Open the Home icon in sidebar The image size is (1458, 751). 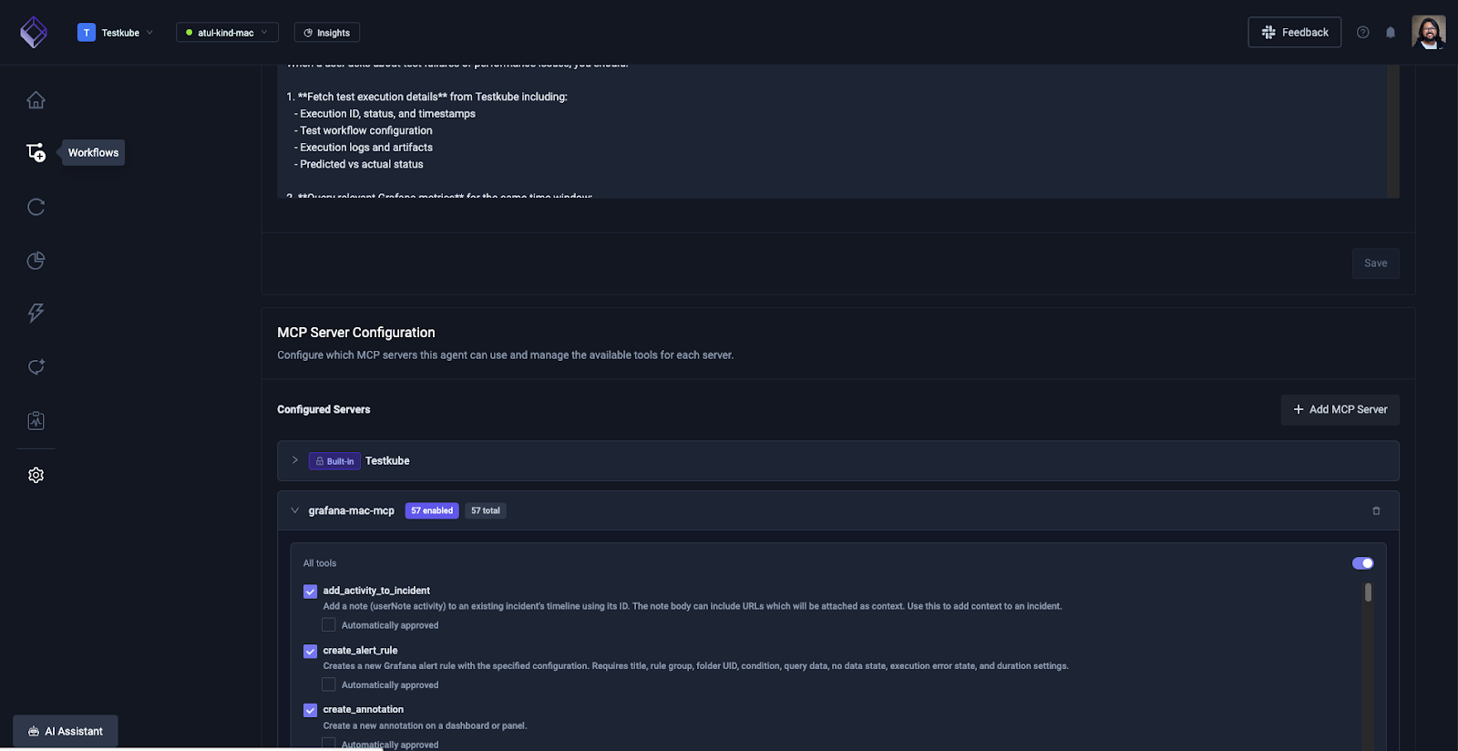point(36,100)
